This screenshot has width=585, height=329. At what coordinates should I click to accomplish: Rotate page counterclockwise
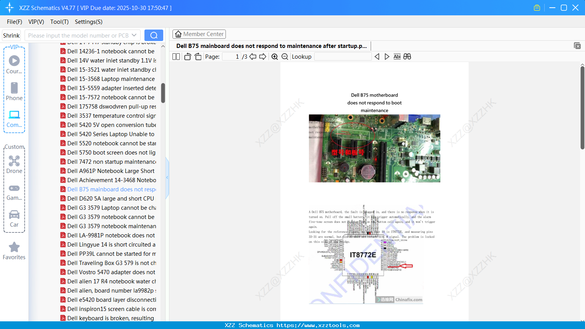[187, 57]
